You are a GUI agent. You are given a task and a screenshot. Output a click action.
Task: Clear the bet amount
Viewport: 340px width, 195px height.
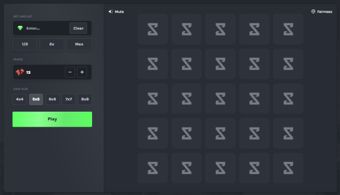(x=78, y=28)
